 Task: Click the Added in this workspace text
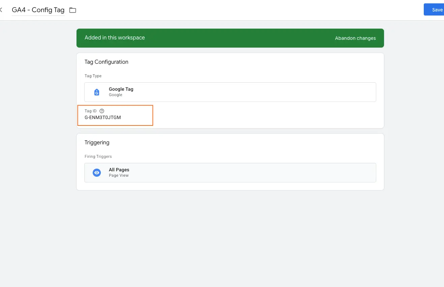[115, 38]
